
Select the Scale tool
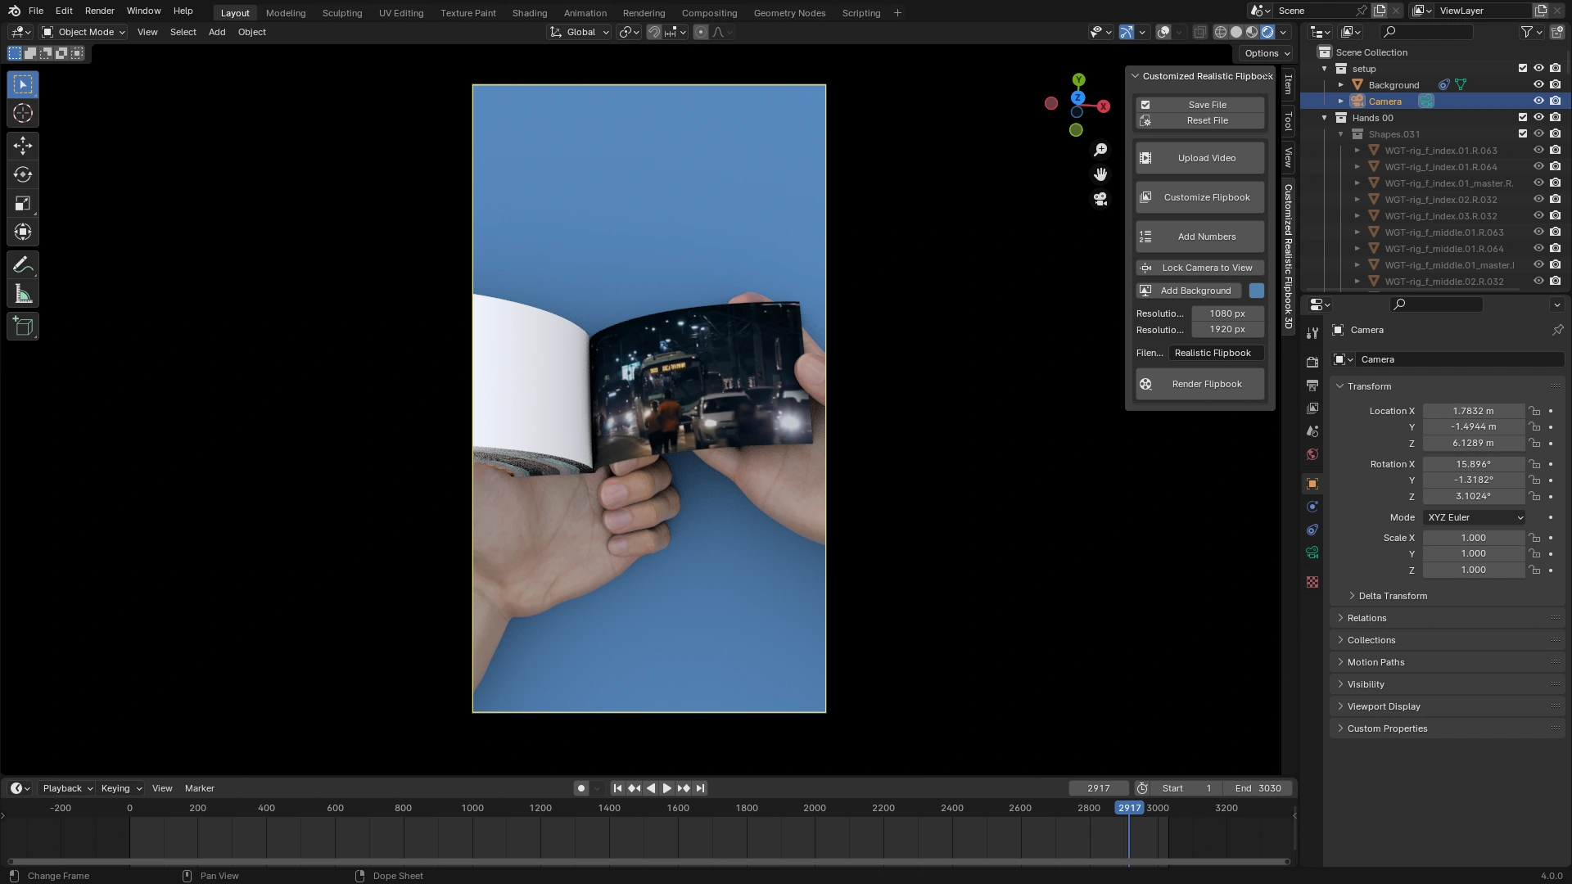[x=23, y=204]
